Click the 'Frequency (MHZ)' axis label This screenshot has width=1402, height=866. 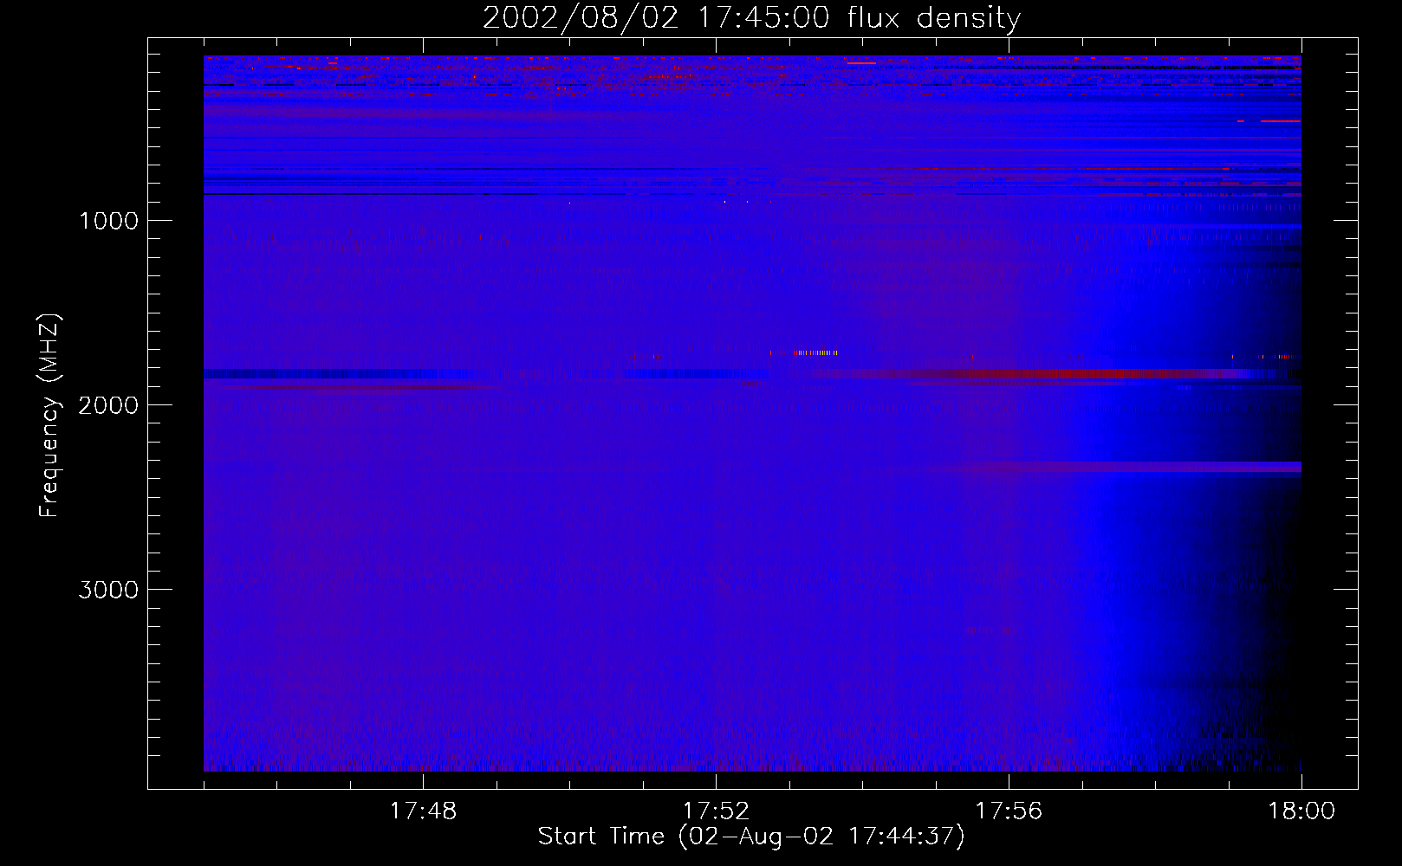49,416
